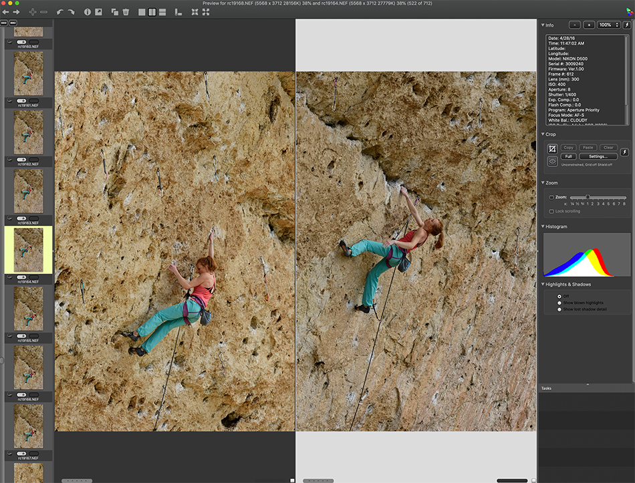Decrease info text size with minus button

coord(575,25)
